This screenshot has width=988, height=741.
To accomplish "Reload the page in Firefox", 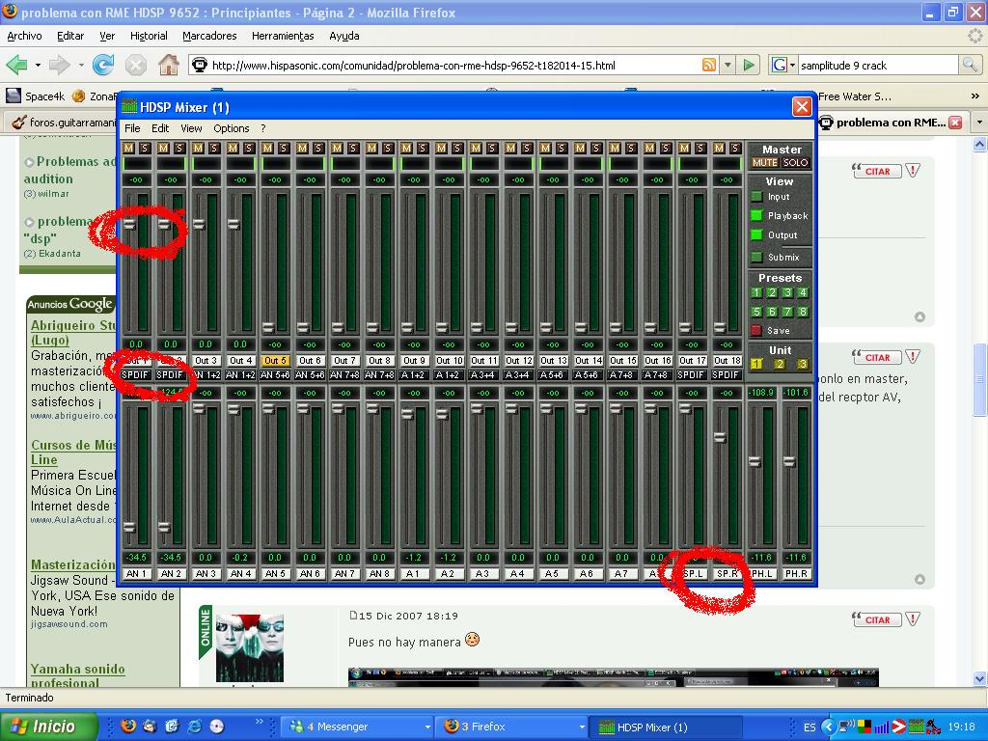I will pyautogui.click(x=102, y=65).
